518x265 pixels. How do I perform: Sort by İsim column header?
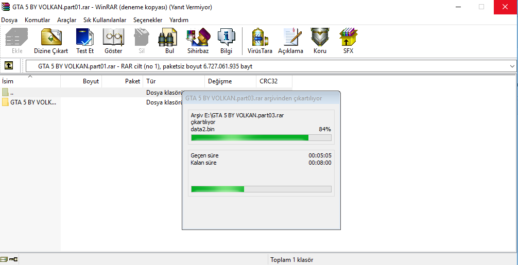30,81
